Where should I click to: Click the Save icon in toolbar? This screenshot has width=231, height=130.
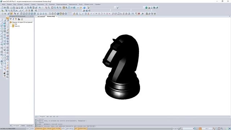pos(8,8)
